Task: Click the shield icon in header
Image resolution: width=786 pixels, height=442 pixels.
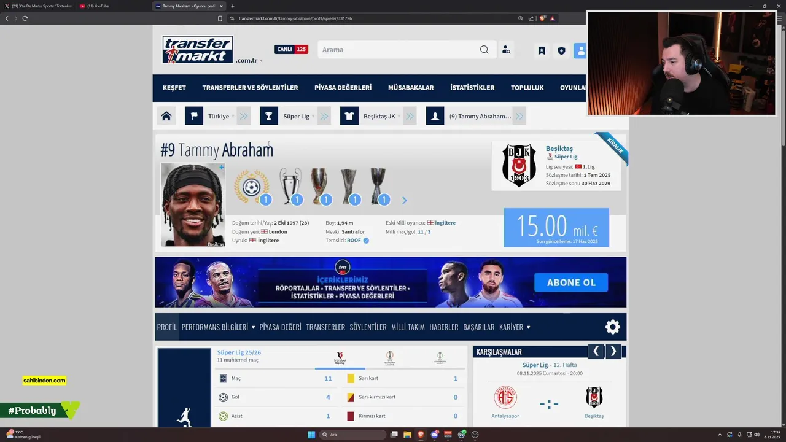Action: click(x=561, y=50)
